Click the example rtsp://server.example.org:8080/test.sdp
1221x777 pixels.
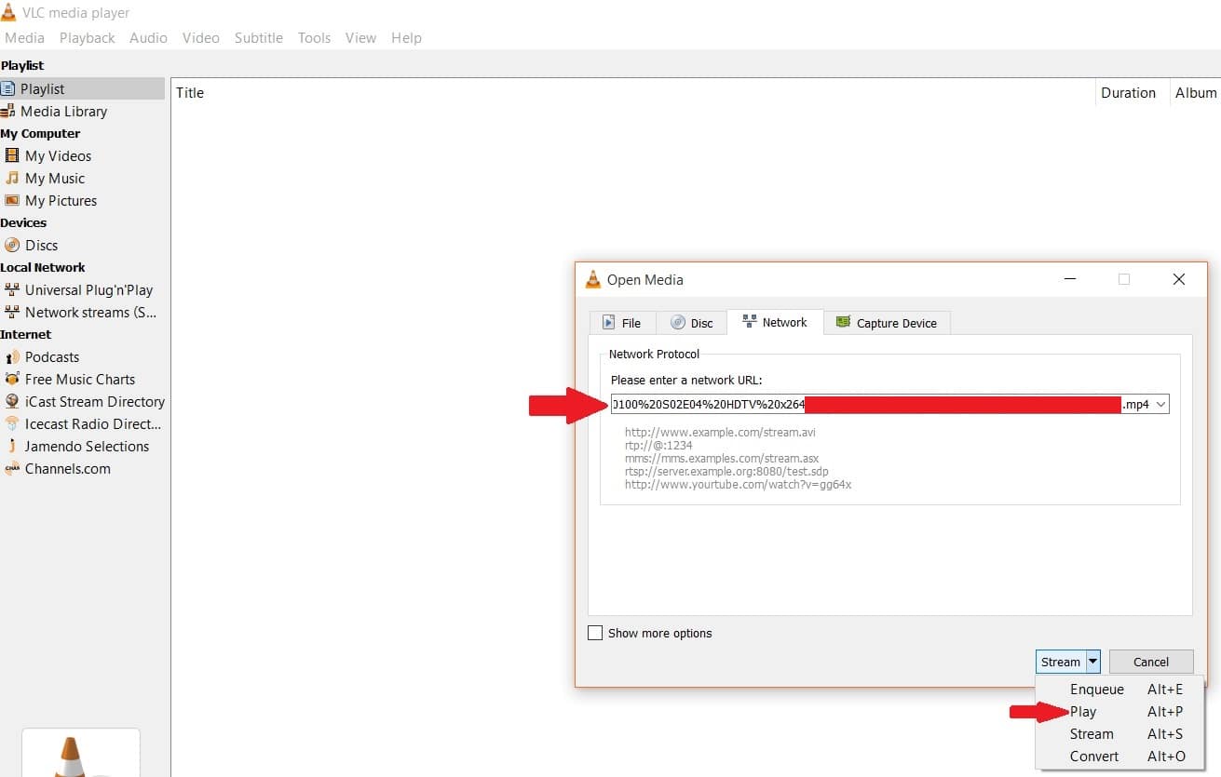(726, 472)
